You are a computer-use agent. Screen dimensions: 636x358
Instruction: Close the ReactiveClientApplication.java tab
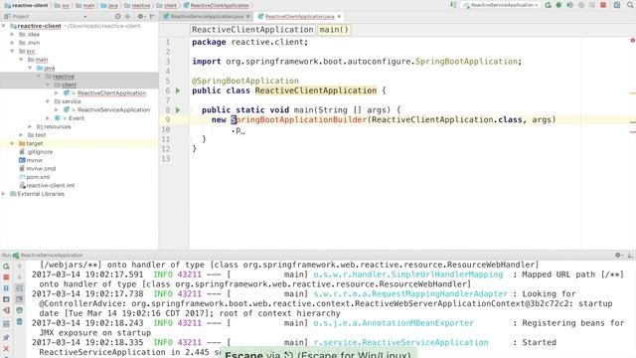(339, 16)
